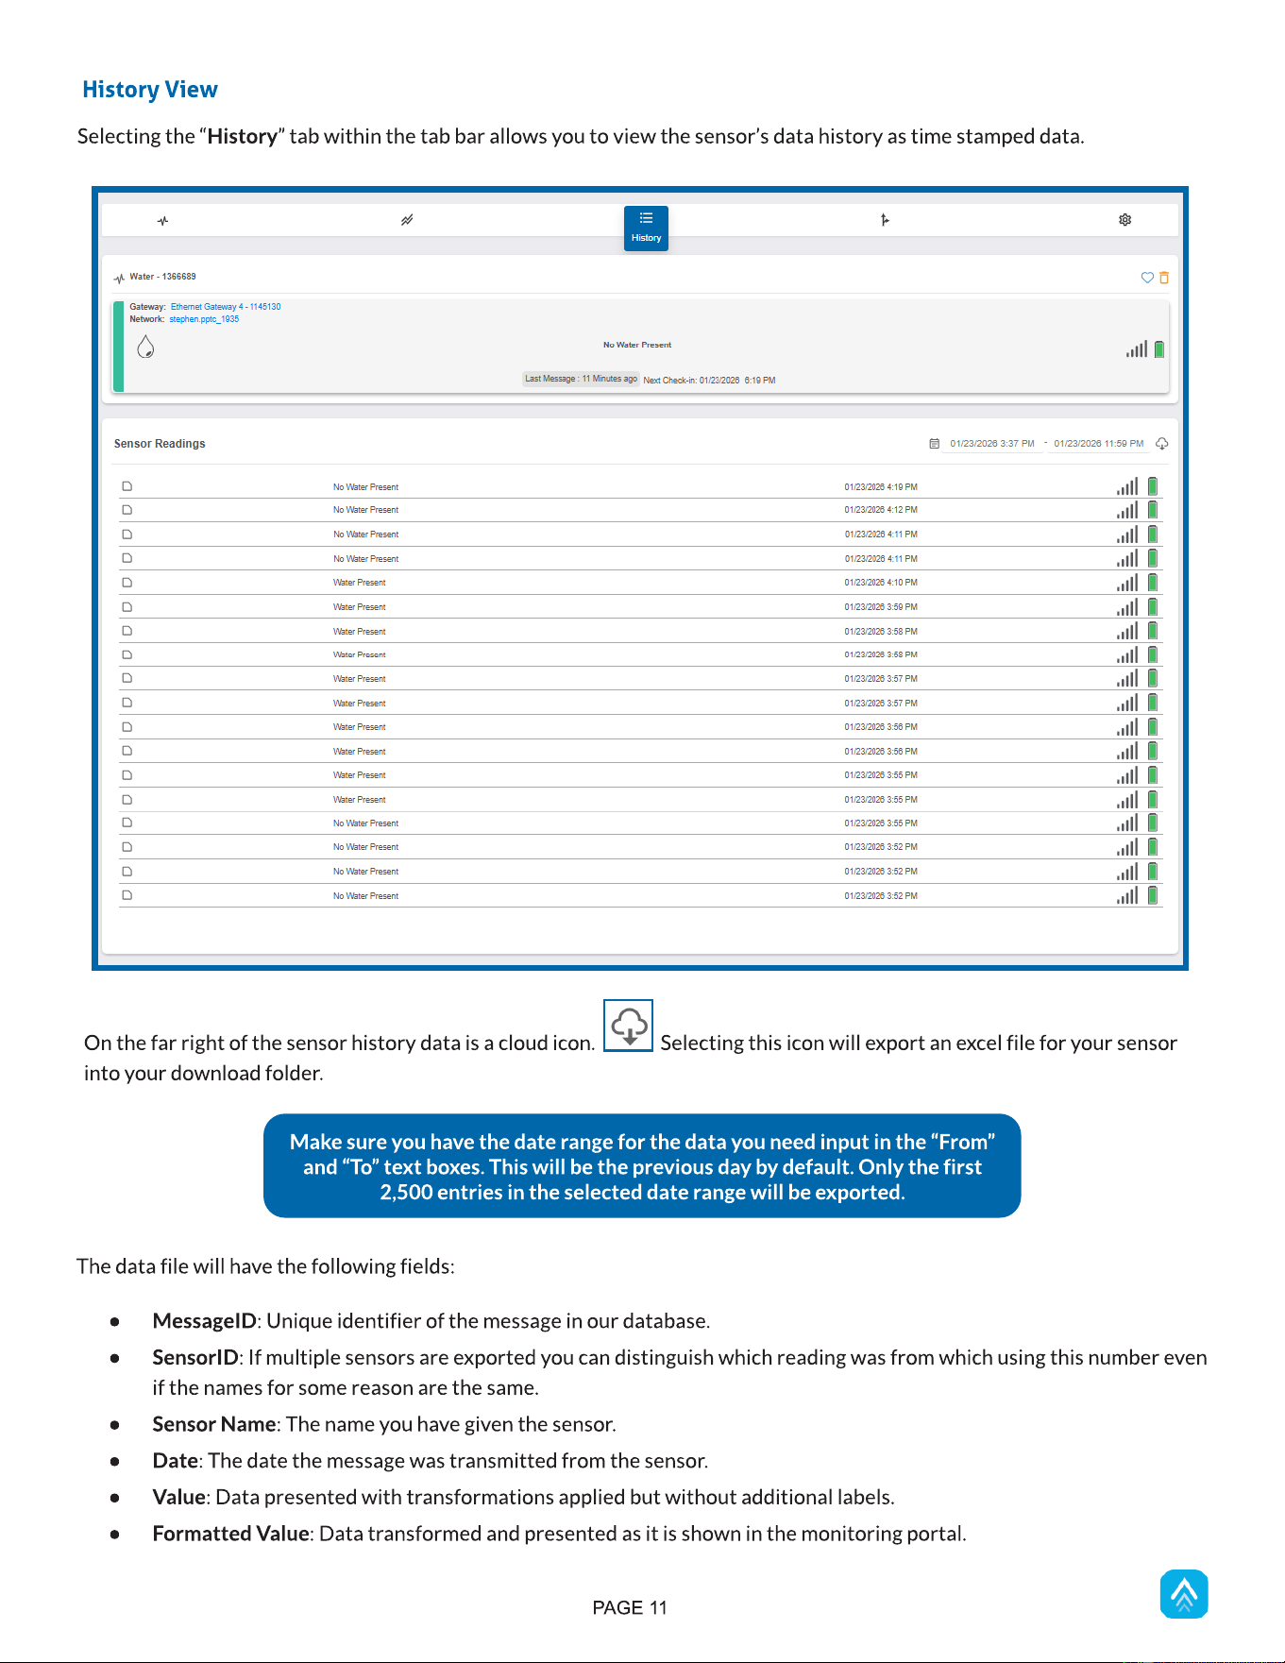
Task: Click the signal bars on the 4:10 PM row
Action: pos(1127,583)
